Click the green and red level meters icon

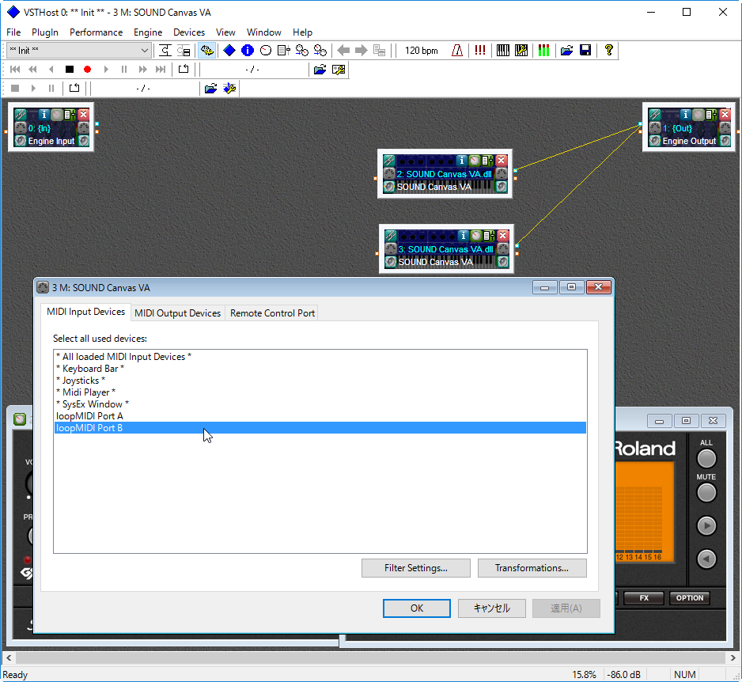(x=543, y=50)
